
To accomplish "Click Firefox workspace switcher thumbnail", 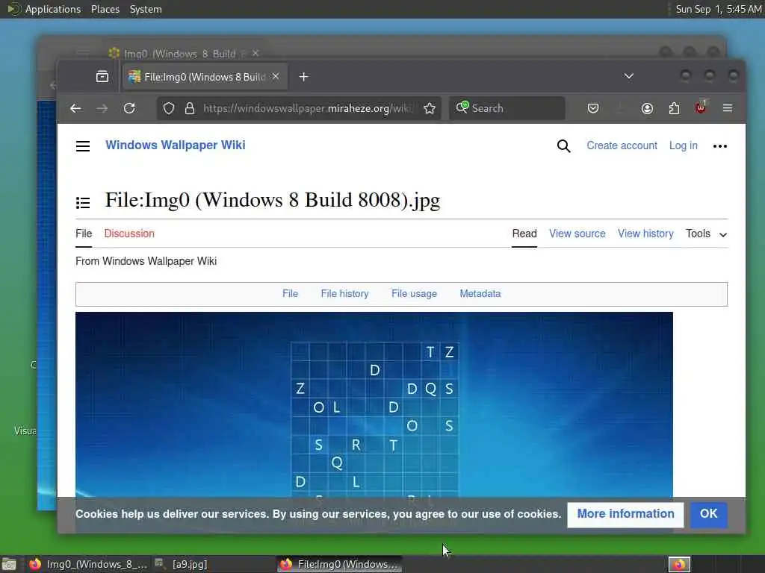I will click(679, 564).
